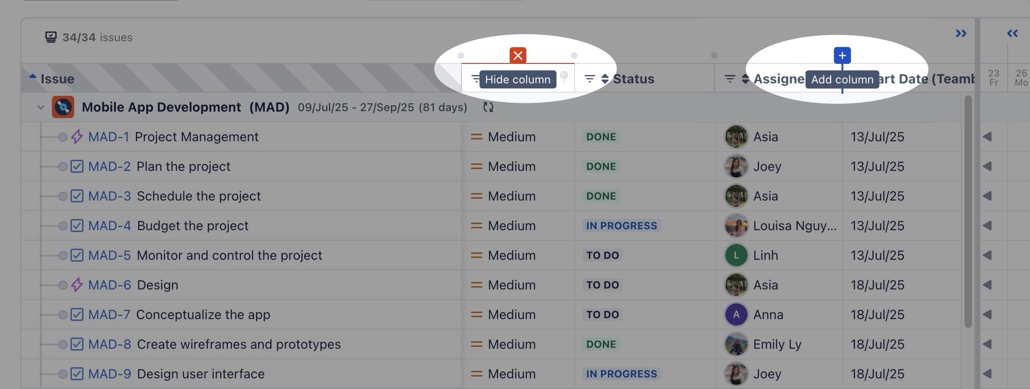Click the blue Add column plus icon

pyautogui.click(x=842, y=56)
